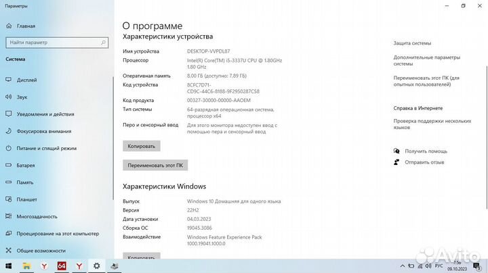Image resolution: width=488 pixels, height=273 pixels.
Task: Open the taskbar clock and date
Action: tap(457, 266)
